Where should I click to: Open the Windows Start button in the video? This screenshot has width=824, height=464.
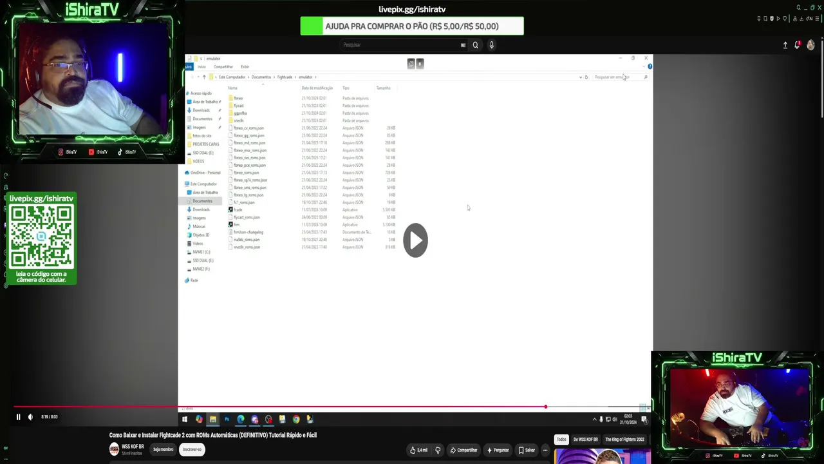pyautogui.click(x=185, y=420)
